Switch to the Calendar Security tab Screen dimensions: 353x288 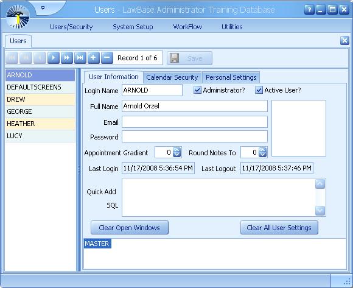pyautogui.click(x=172, y=77)
